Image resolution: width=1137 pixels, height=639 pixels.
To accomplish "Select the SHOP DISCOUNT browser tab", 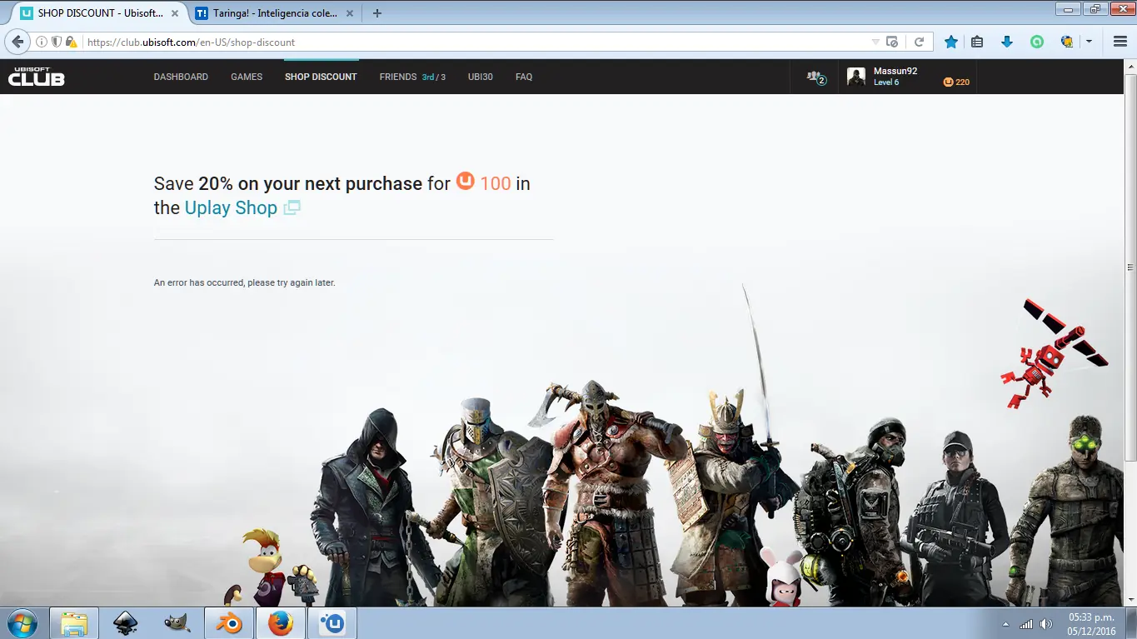I will coord(98,13).
